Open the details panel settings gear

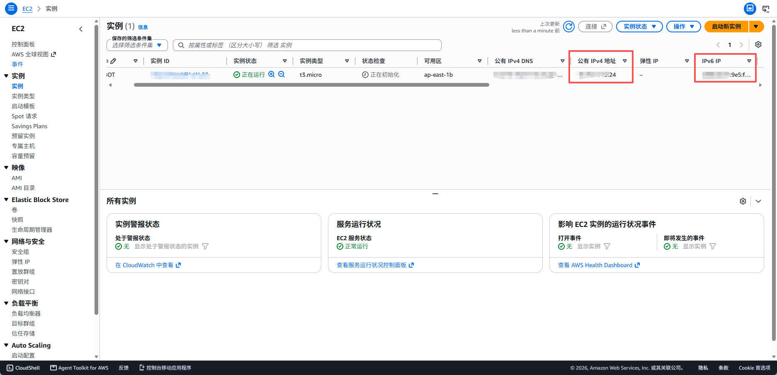point(743,201)
